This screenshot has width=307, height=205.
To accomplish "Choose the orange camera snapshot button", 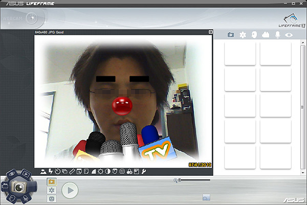I will tap(52, 181).
